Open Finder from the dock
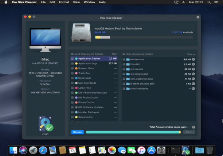Image resolution: width=223 pixels, height=156 pixels. click(x=13, y=150)
